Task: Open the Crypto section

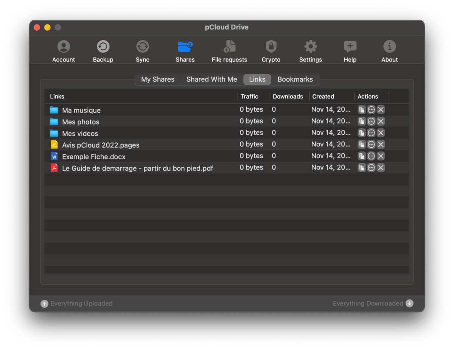Action: coord(271,51)
